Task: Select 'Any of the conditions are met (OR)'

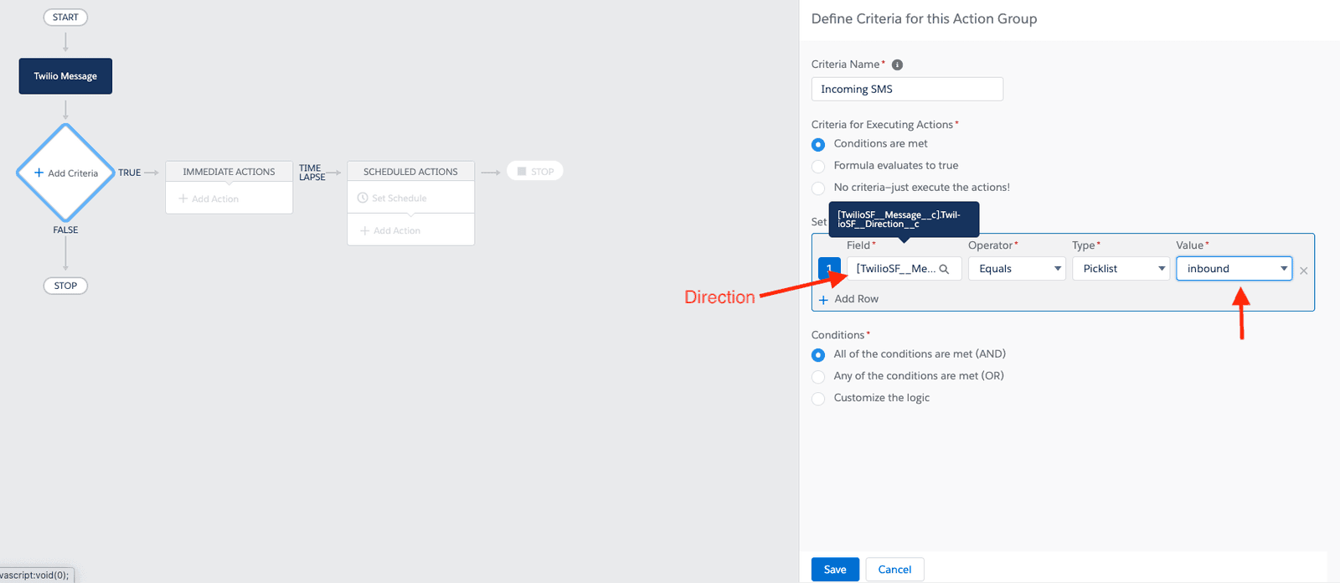Action: [818, 377]
